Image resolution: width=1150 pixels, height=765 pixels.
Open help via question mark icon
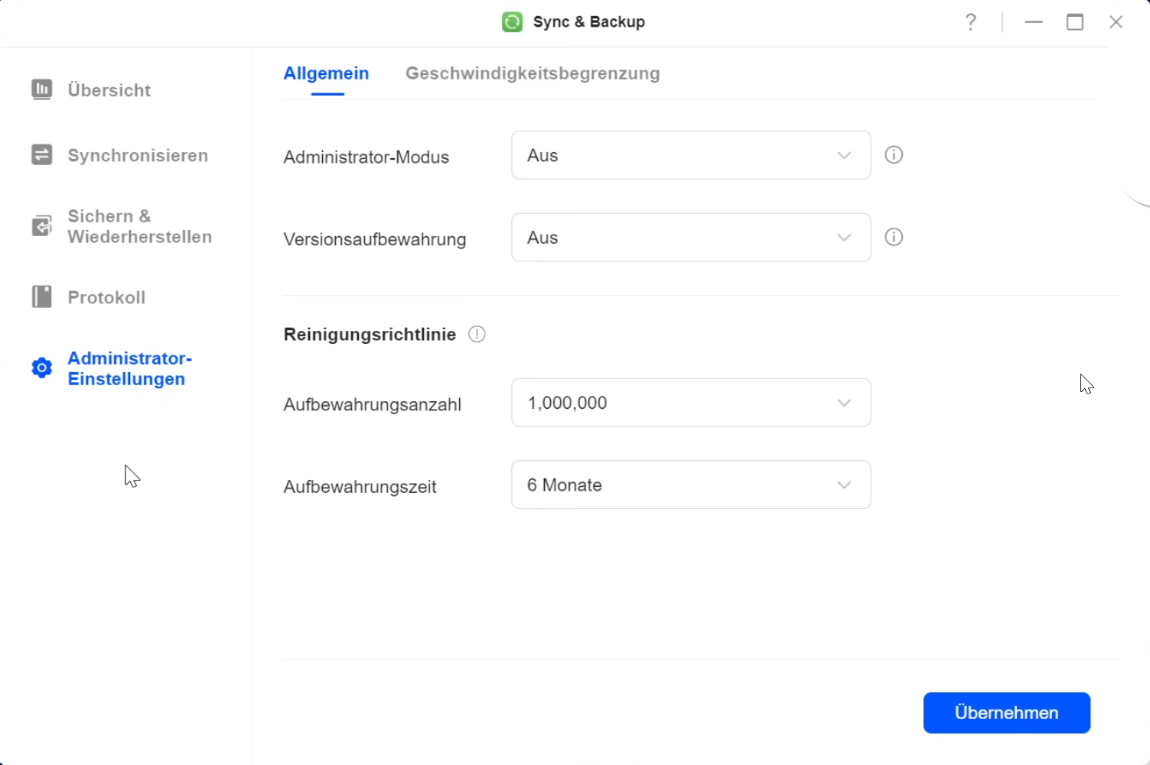pos(970,22)
